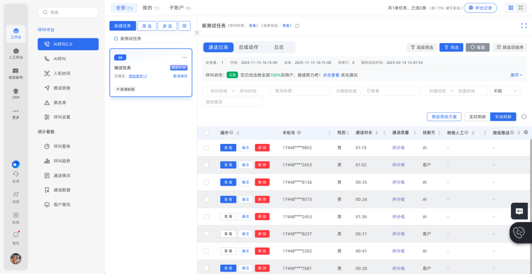Open 微信推送 dropdown filter
Viewport: 532px width, 274px height.
pyautogui.click(x=233, y=102)
